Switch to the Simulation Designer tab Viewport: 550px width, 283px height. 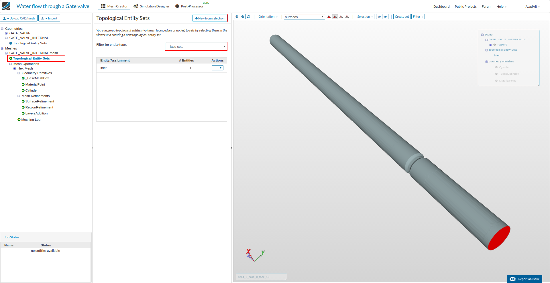tap(152, 6)
